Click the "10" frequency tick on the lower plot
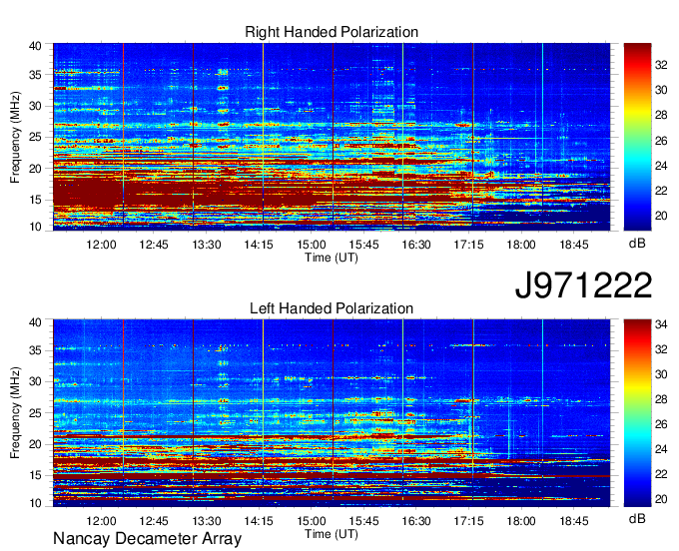Screen dimensions: 679x551 click(x=35, y=502)
